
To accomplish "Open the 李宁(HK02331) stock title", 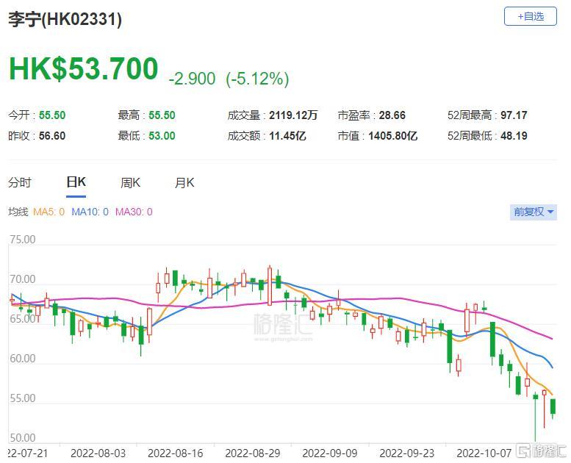I will (65, 20).
